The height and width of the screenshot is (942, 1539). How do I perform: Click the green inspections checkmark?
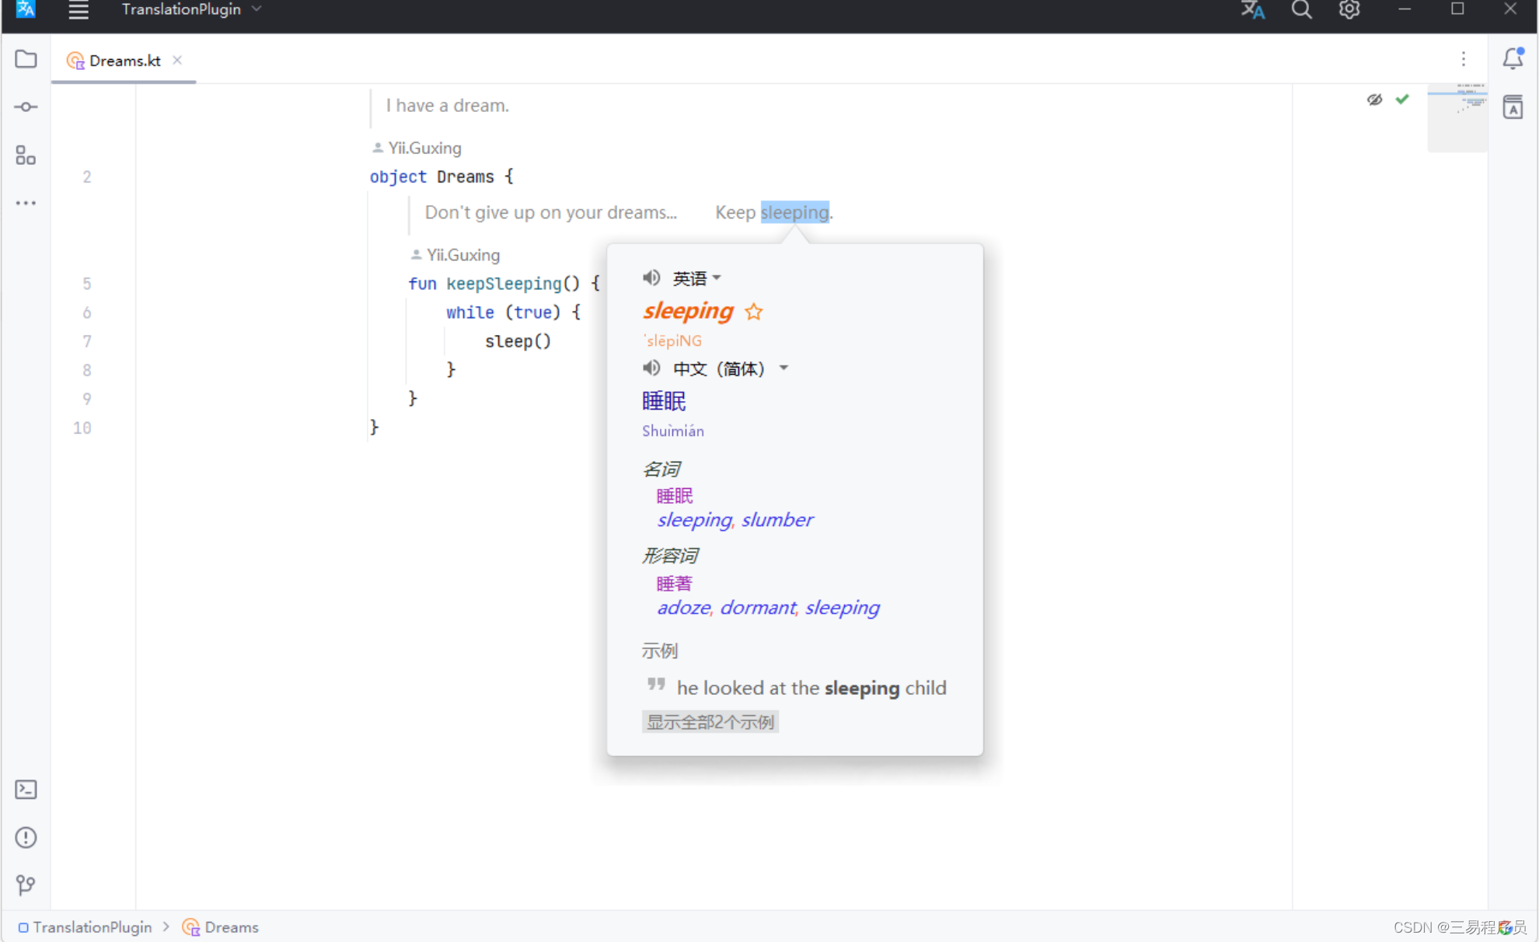(1402, 99)
